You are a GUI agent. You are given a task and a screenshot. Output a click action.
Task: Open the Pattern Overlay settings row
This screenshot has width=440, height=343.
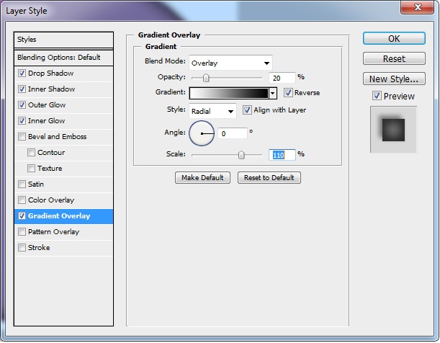click(x=63, y=232)
